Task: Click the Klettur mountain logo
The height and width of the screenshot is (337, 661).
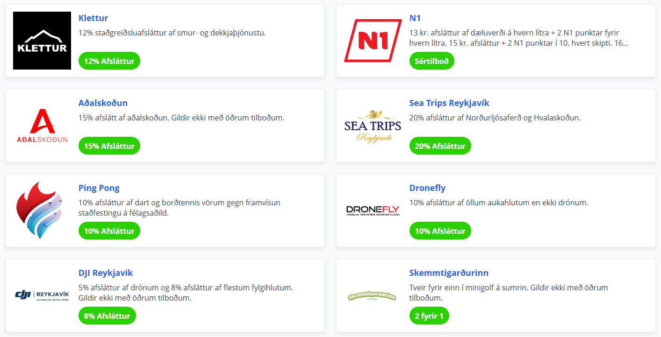Action: click(x=42, y=41)
